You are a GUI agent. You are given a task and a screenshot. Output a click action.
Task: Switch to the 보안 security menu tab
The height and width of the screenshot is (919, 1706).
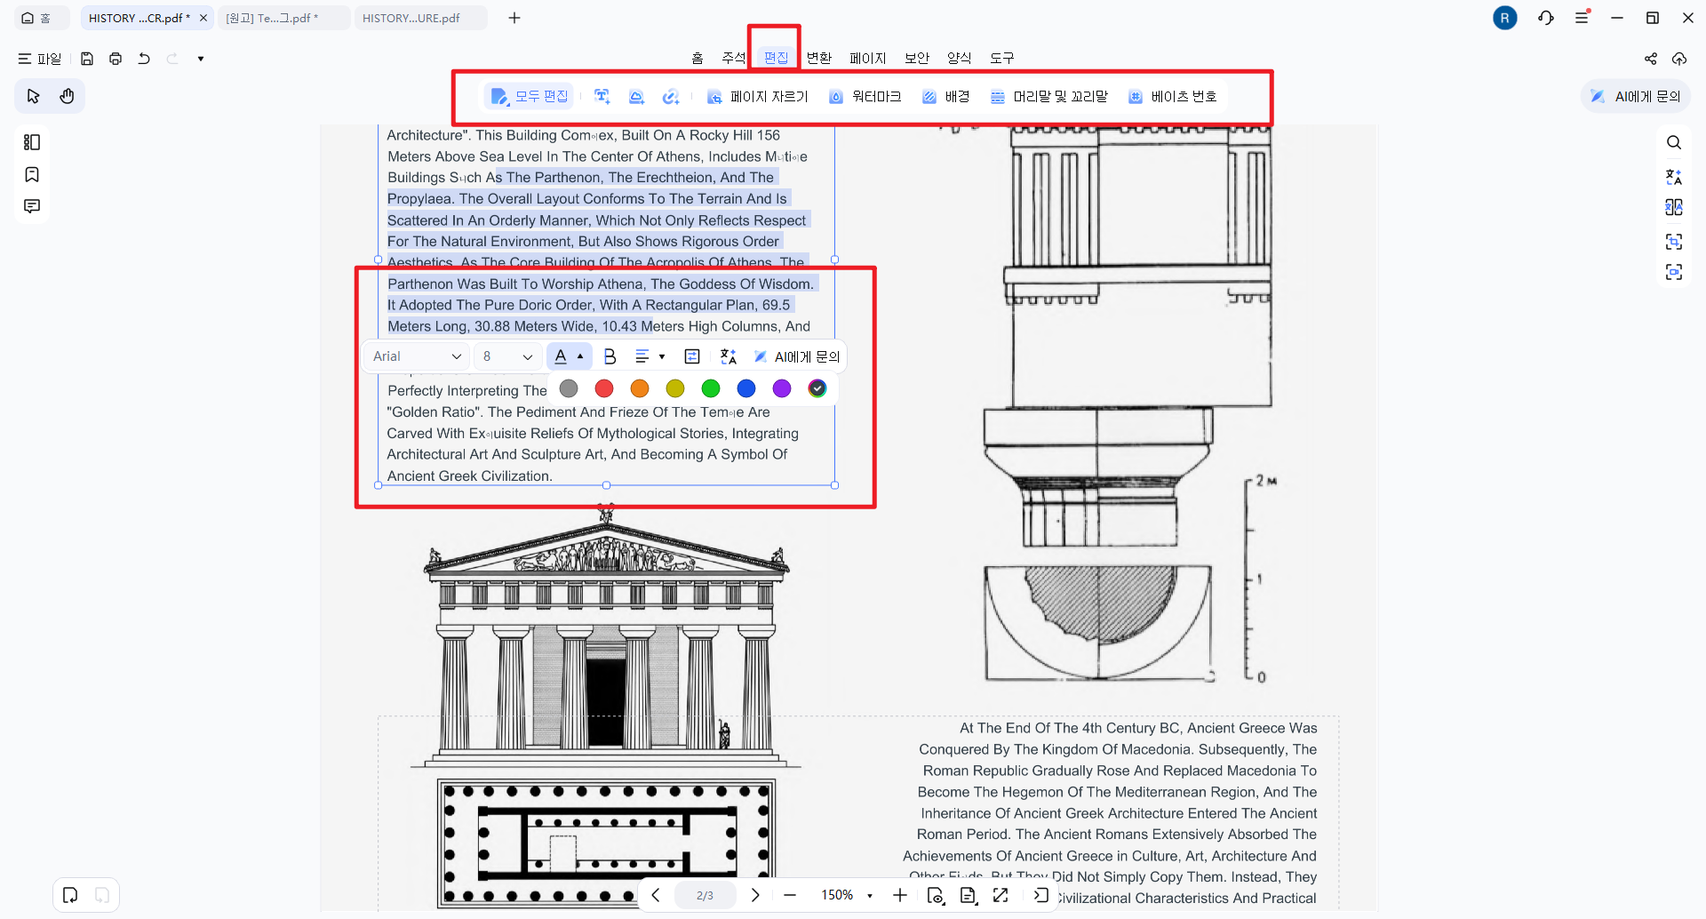click(x=917, y=58)
